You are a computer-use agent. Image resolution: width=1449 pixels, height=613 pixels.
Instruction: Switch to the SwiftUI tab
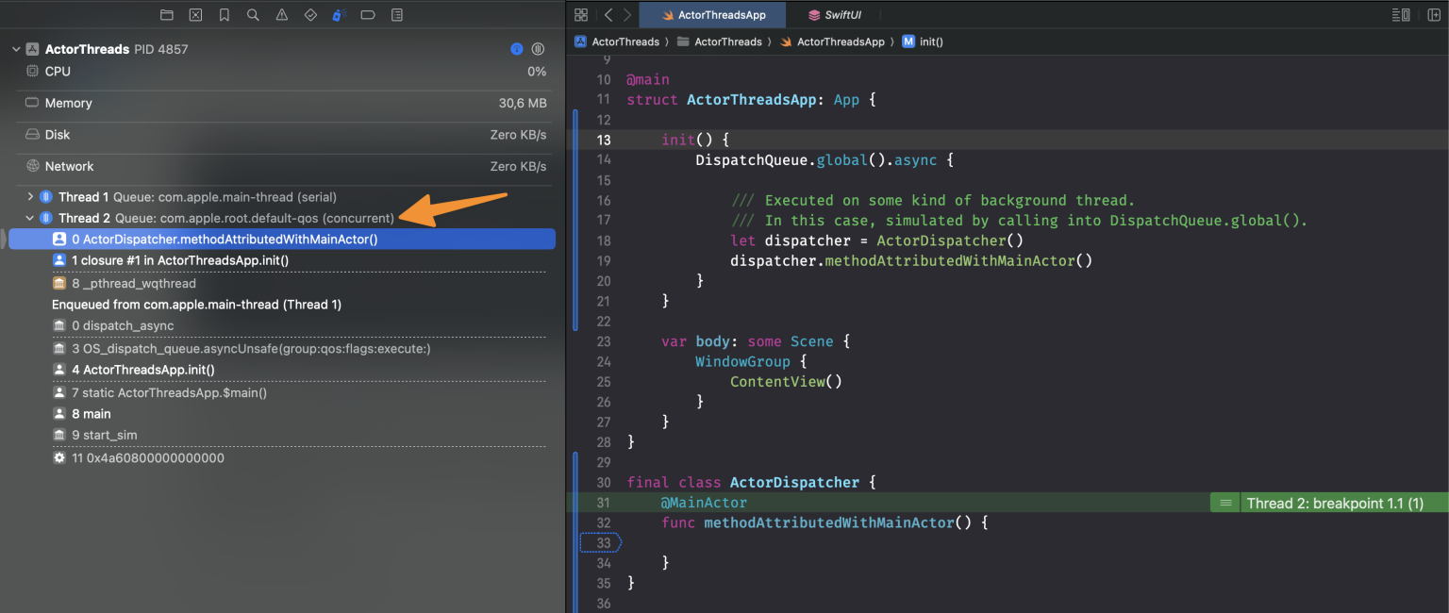(836, 15)
